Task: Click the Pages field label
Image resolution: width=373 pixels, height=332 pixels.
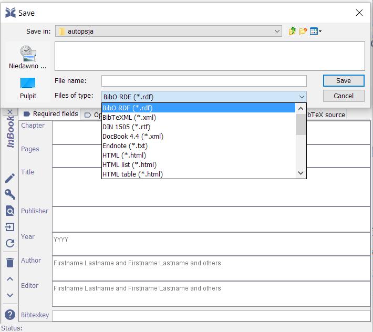Action: [x=30, y=149]
